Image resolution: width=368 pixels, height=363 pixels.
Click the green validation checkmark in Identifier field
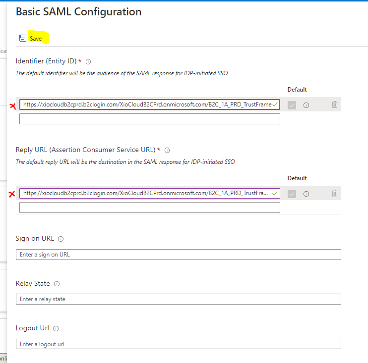pyautogui.click(x=275, y=104)
